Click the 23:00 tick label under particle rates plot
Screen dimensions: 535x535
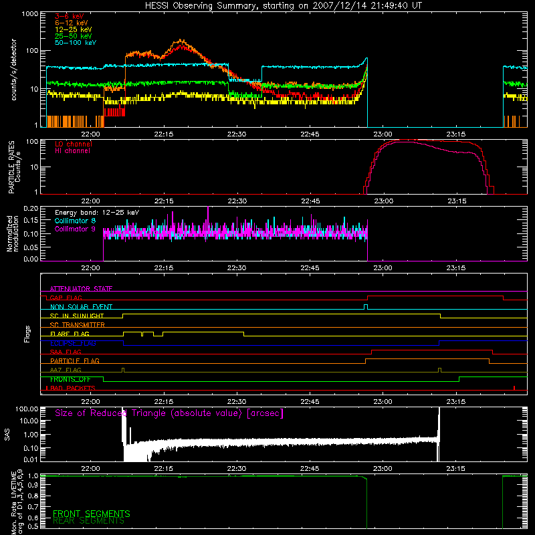click(383, 201)
